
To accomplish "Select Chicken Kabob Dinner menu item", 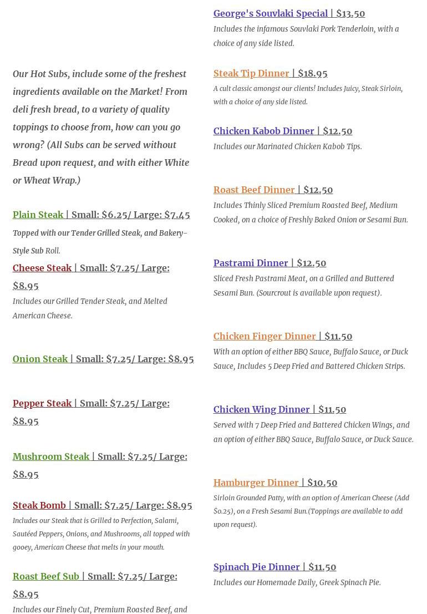I will coord(264,131).
